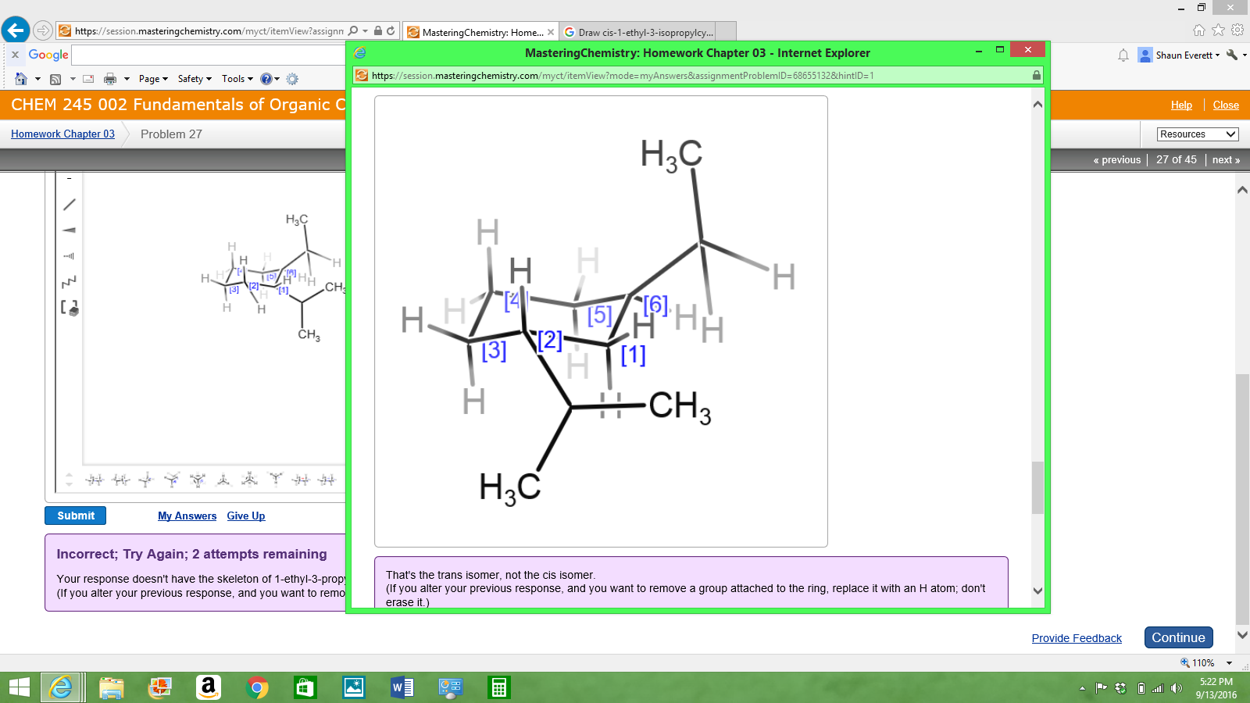Click the Continue button
The height and width of the screenshot is (703, 1250).
pos(1178,637)
